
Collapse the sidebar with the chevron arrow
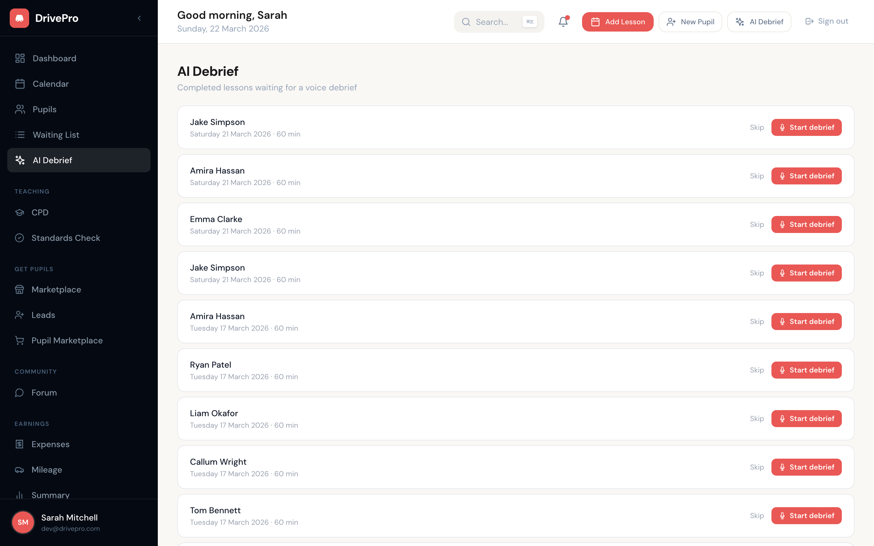[x=139, y=18]
